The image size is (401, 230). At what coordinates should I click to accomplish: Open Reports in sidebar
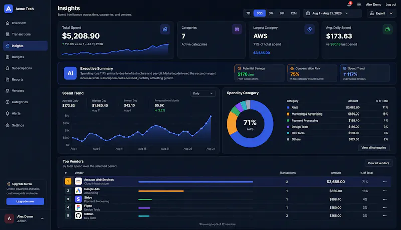pos(25,79)
